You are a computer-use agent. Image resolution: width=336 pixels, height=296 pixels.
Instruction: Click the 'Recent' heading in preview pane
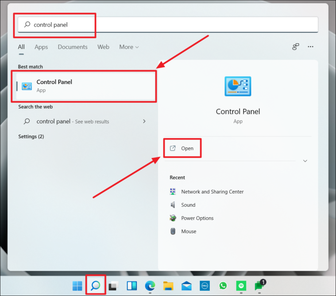coord(177,178)
